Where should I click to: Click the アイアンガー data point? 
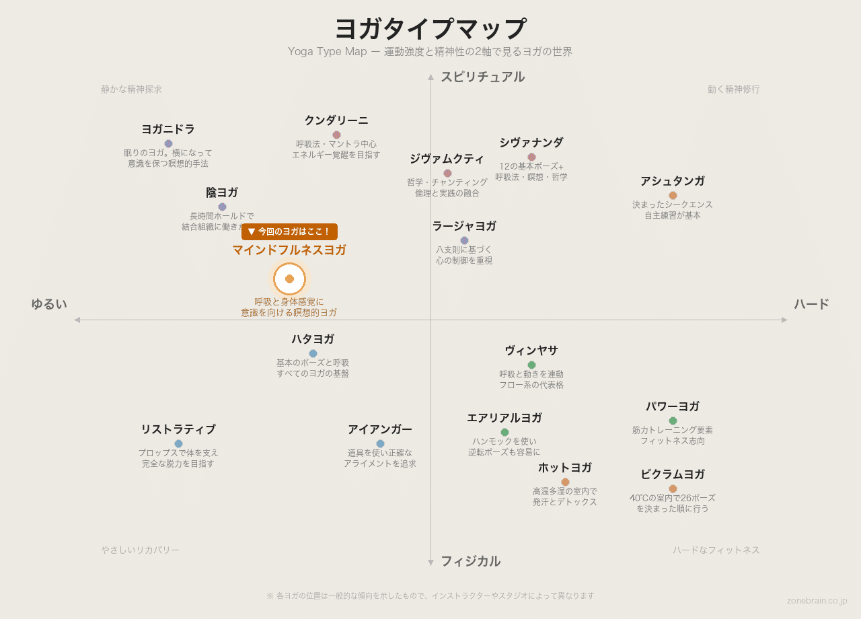[x=380, y=443]
